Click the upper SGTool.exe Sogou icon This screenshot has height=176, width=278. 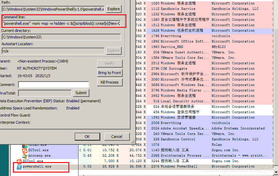[x=25, y=151]
